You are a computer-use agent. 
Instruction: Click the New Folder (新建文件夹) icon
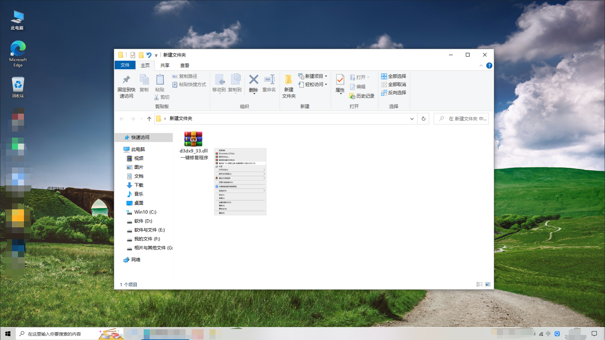[x=288, y=80]
